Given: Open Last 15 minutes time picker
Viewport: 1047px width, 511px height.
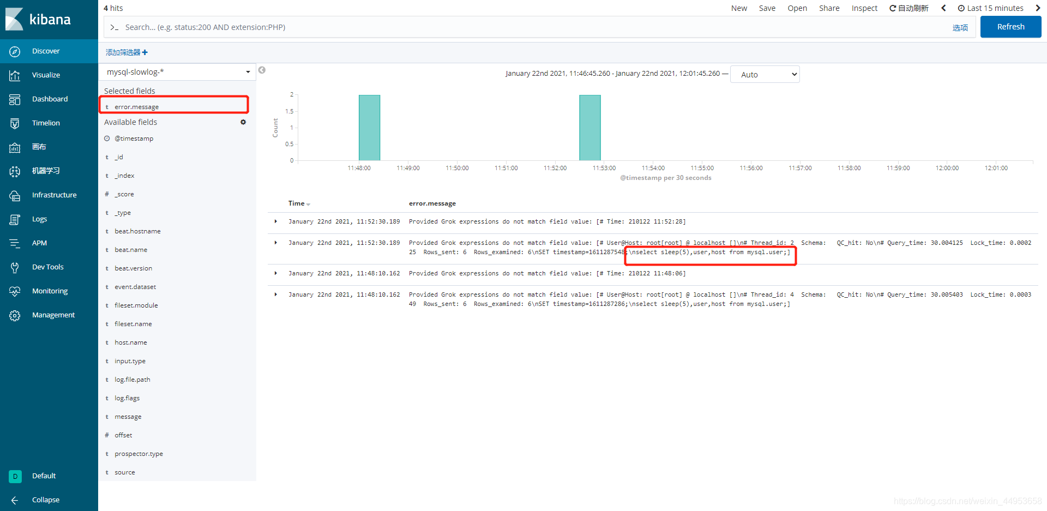Looking at the screenshot, I should point(990,8).
